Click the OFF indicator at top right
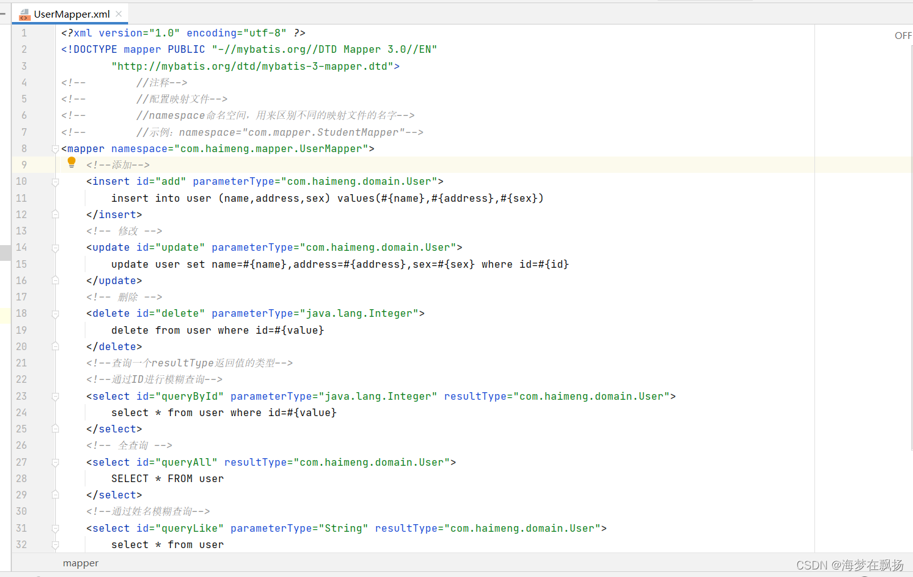This screenshot has width=913, height=577. (903, 36)
